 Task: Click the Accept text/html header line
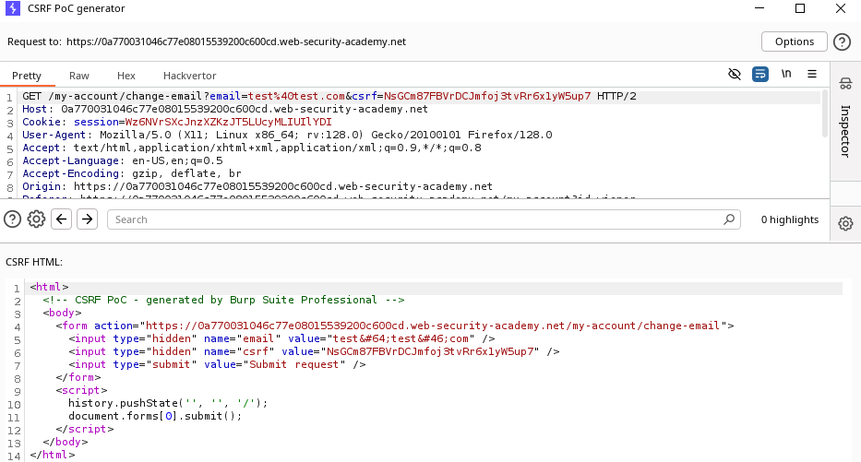(x=252, y=148)
